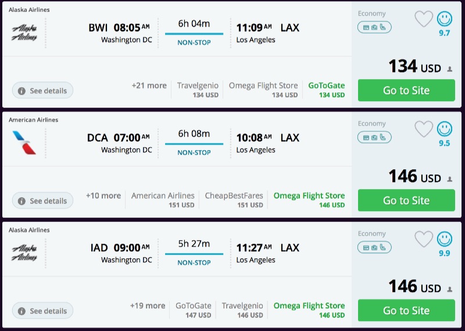Click the 9.9 smiley rating icon

coord(445,239)
